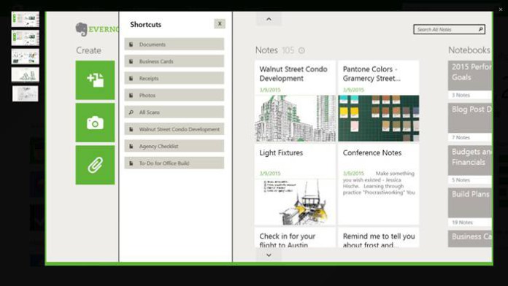Open the Business Cards shortcut
The height and width of the screenshot is (286, 508).
pyautogui.click(x=174, y=61)
